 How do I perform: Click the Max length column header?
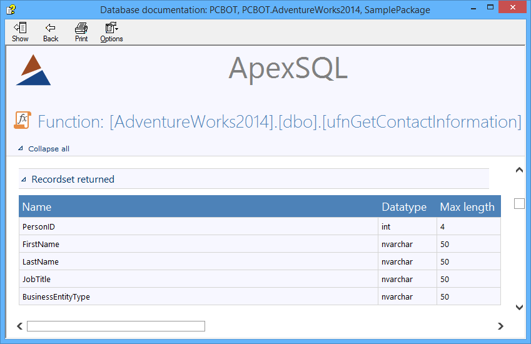(x=467, y=207)
